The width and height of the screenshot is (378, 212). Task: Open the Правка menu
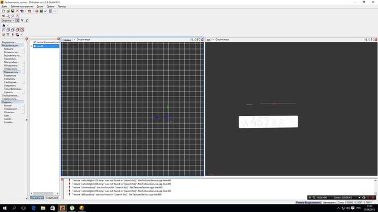pyautogui.click(x=50, y=6)
